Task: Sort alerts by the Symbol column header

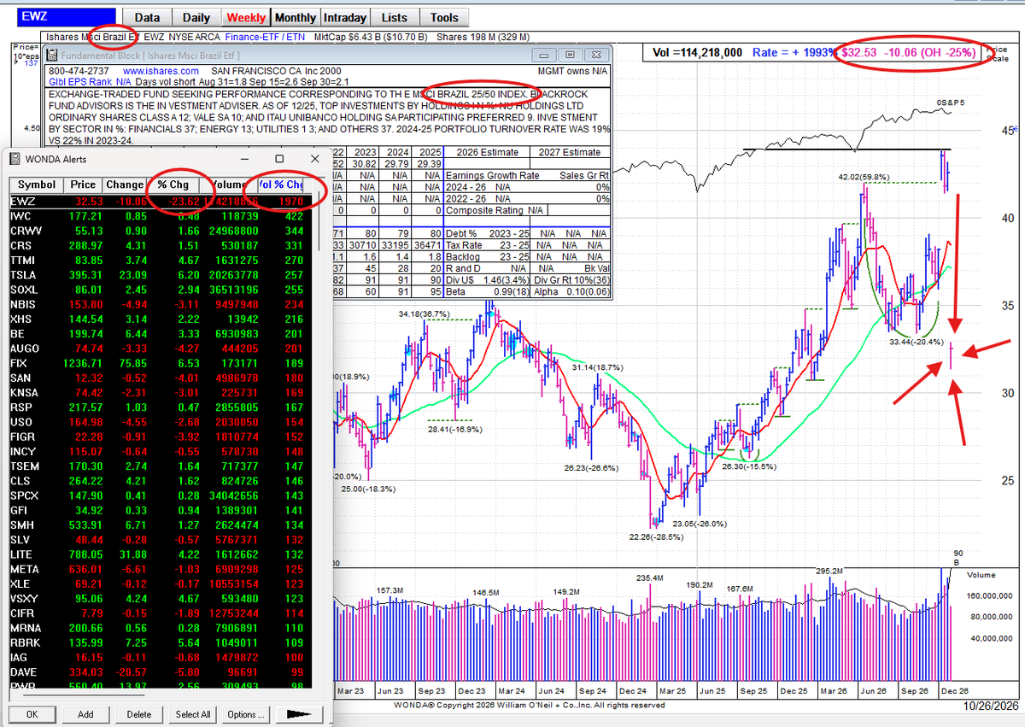Action: point(37,185)
